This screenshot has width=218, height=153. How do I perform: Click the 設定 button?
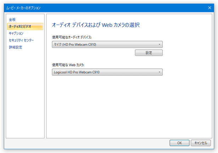click(x=149, y=53)
